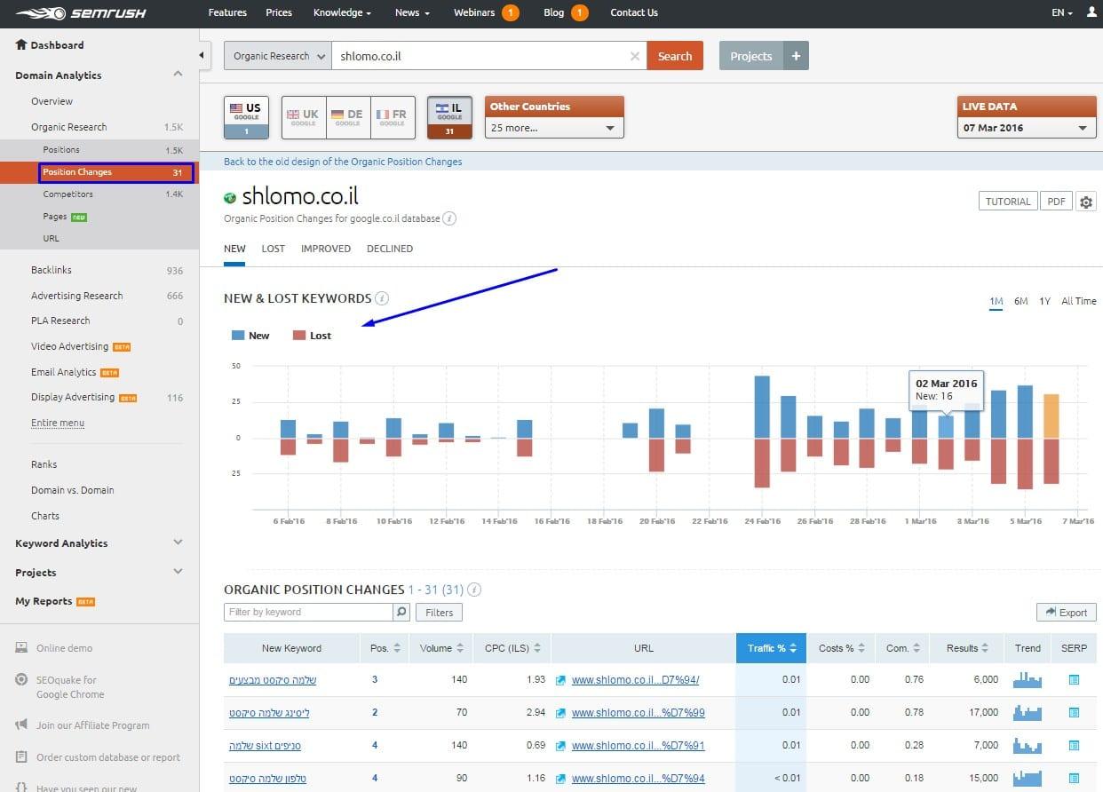1103x792 pixels.
Task: Open Other Countries dropdown
Action: pyautogui.click(x=554, y=128)
